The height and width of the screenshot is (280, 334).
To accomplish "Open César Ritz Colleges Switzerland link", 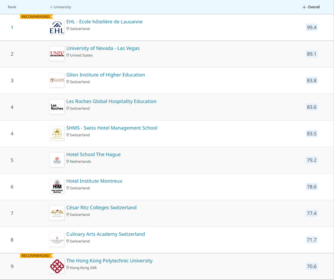I will (x=101, y=207).
